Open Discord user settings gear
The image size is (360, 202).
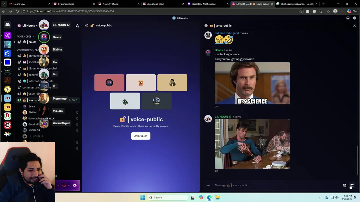[x=75, y=185]
